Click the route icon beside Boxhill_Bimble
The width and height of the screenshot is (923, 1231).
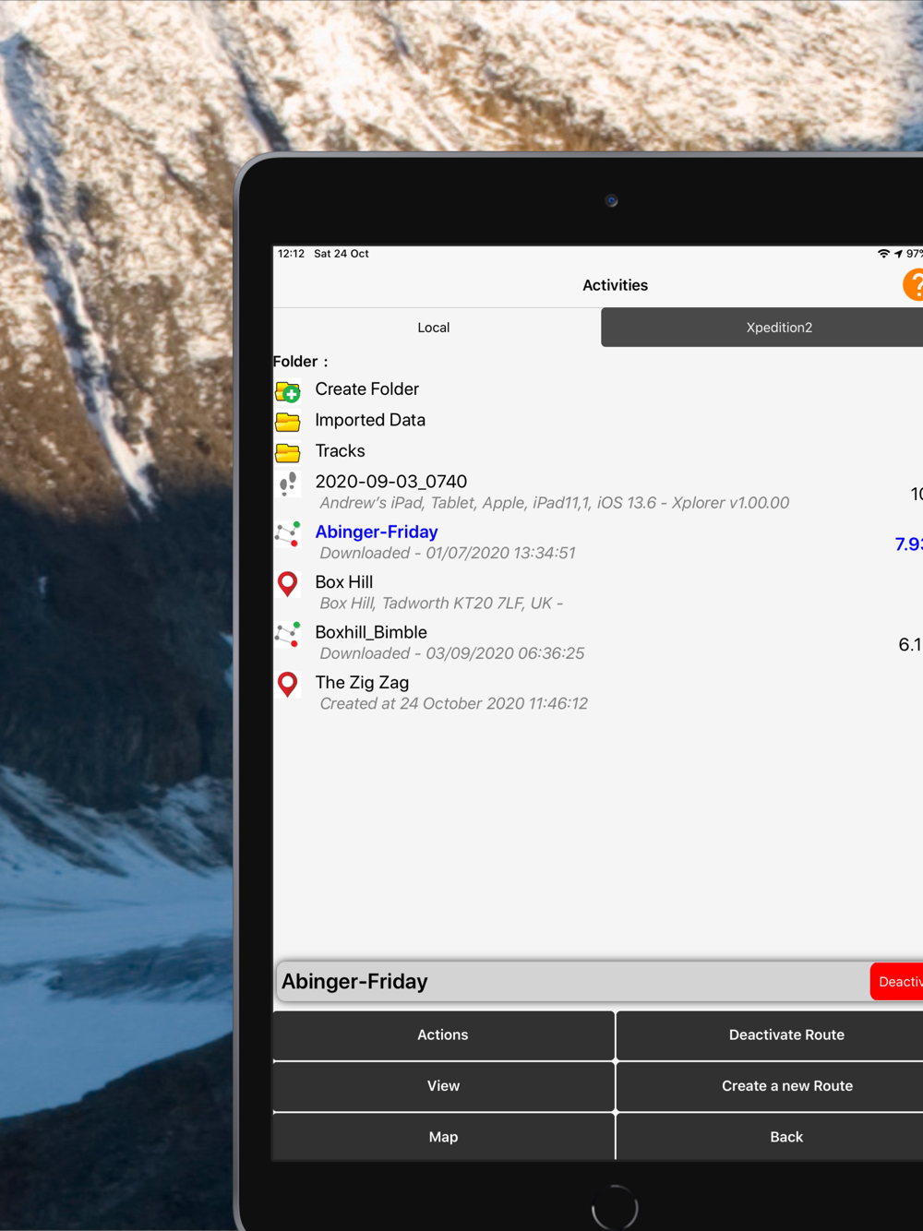tap(288, 634)
